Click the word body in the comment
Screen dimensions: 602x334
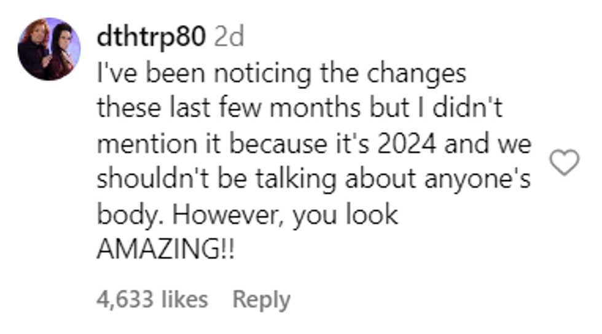122,216
